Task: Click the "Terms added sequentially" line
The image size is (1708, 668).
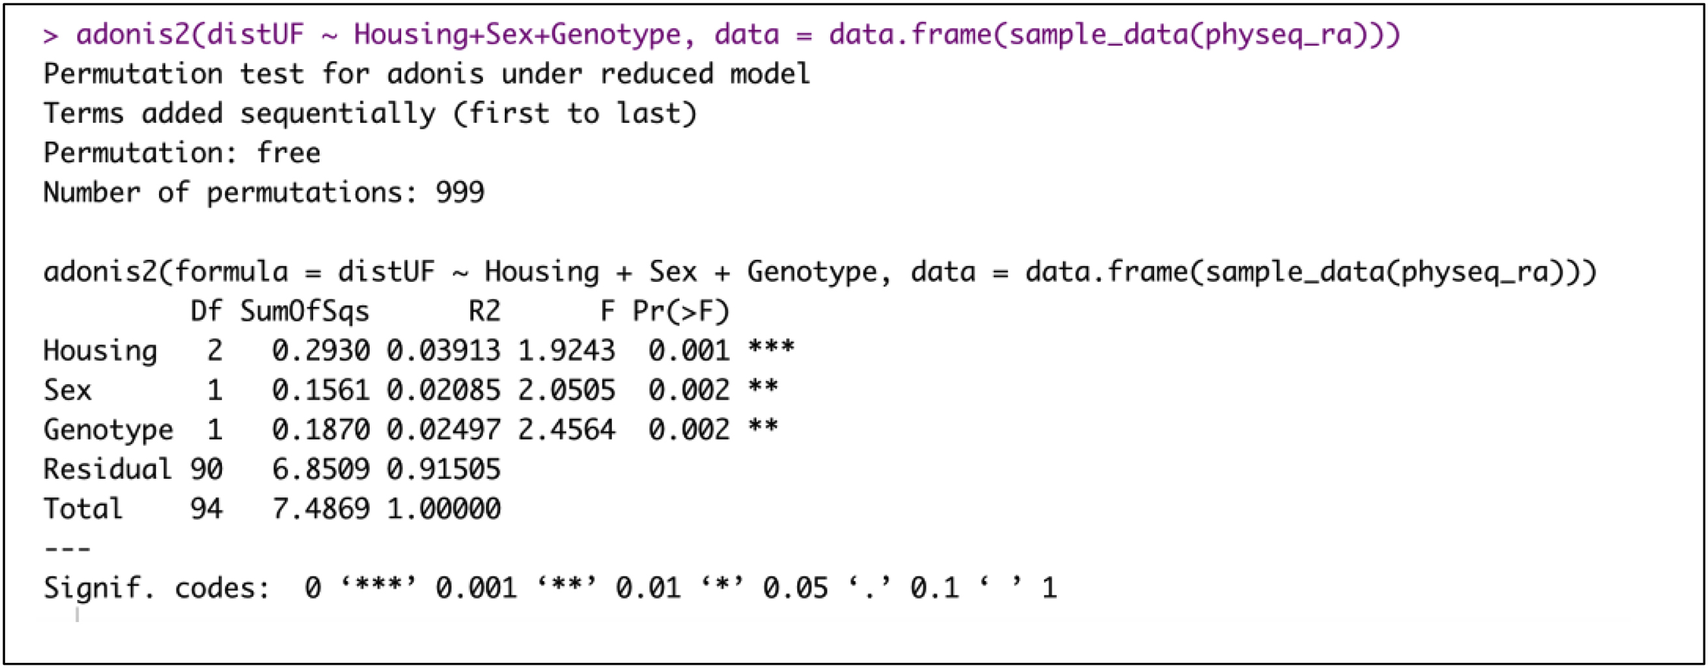Action: (x=370, y=114)
